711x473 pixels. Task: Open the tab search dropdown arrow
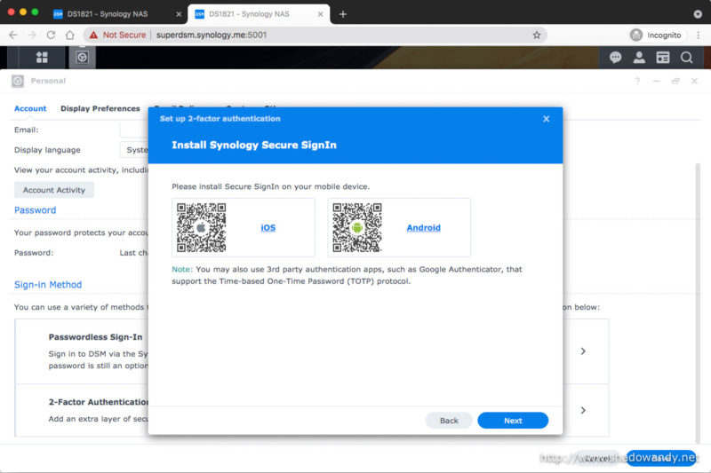[698, 14]
